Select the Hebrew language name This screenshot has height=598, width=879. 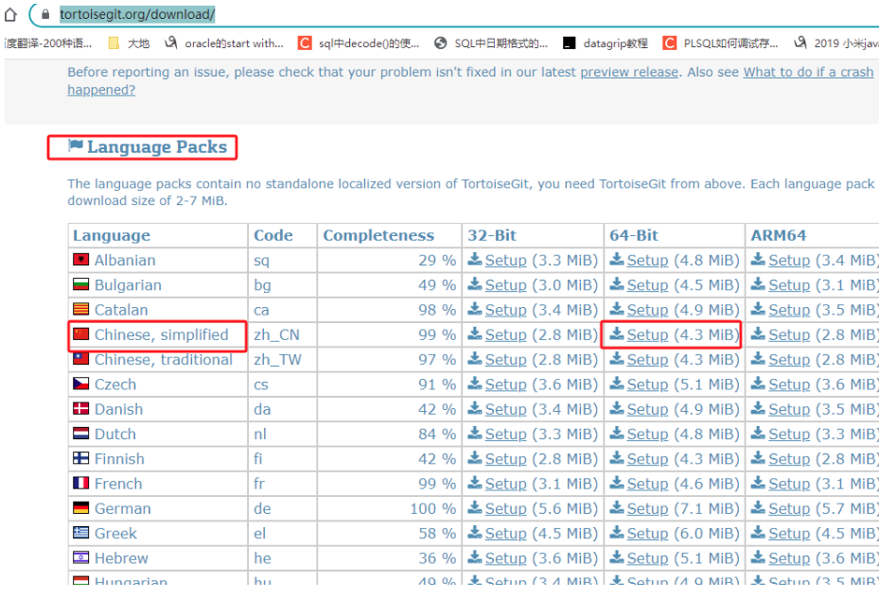(x=121, y=557)
